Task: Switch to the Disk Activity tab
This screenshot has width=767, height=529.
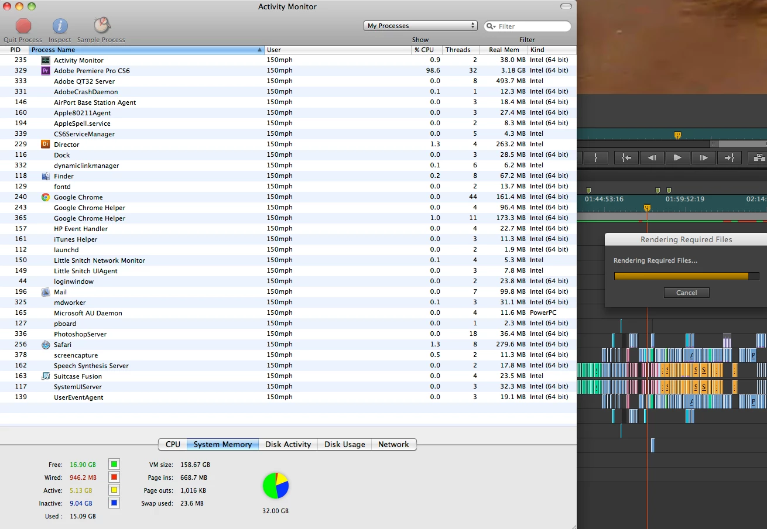Action: click(x=288, y=444)
